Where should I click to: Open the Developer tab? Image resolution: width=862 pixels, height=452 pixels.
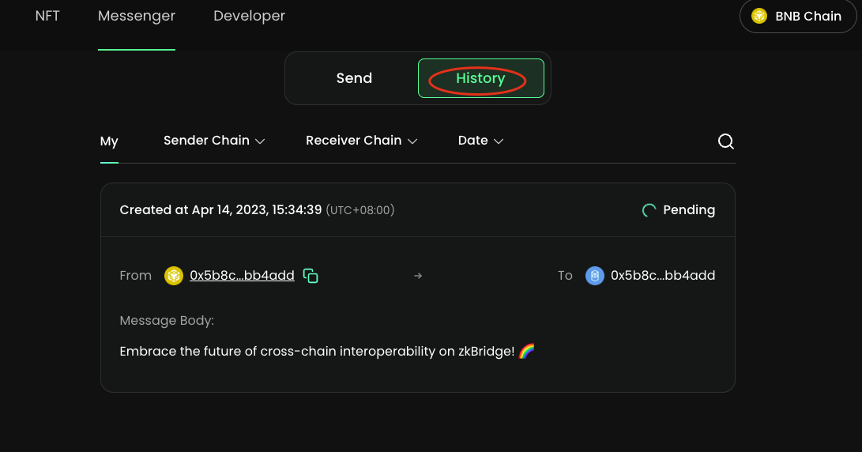coord(249,16)
